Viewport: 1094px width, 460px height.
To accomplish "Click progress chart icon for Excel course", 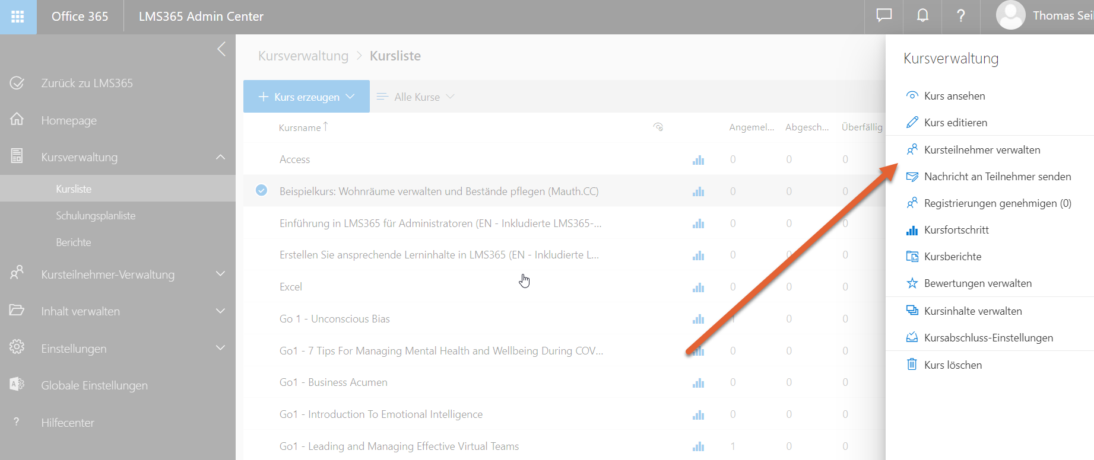I will point(698,287).
